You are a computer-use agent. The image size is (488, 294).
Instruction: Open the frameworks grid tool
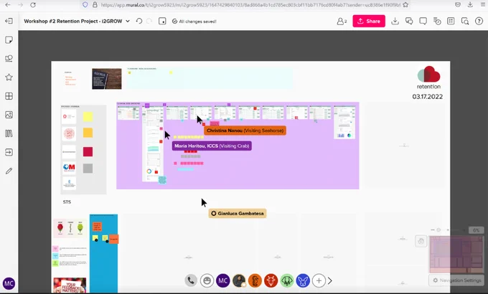9,96
